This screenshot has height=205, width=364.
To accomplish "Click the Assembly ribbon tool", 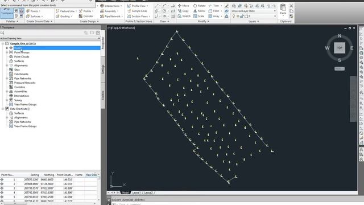I will [109, 11].
